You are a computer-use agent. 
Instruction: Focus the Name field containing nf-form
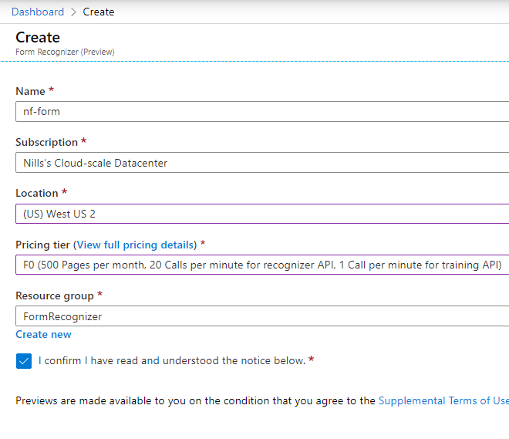click(262, 111)
